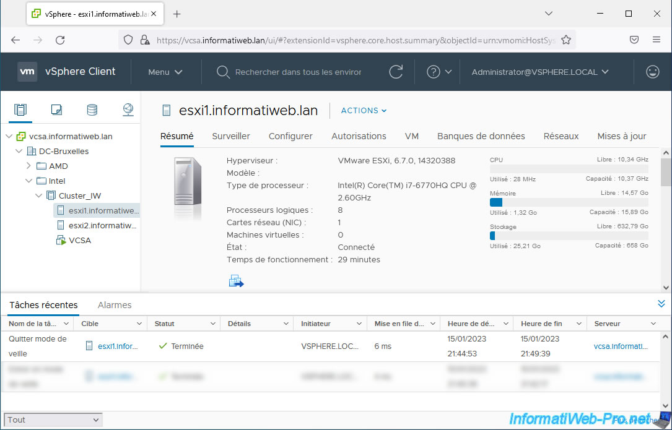
Task: Collapse the vcsa.informatiweb.lan tree node
Action: 9,136
